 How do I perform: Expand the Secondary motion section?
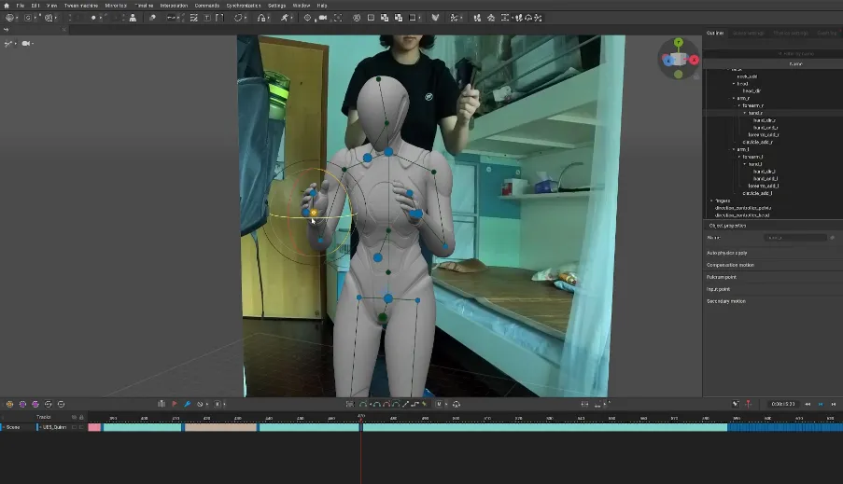click(x=725, y=301)
